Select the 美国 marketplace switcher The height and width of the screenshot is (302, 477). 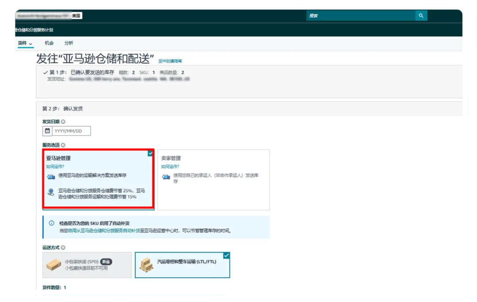77,16
